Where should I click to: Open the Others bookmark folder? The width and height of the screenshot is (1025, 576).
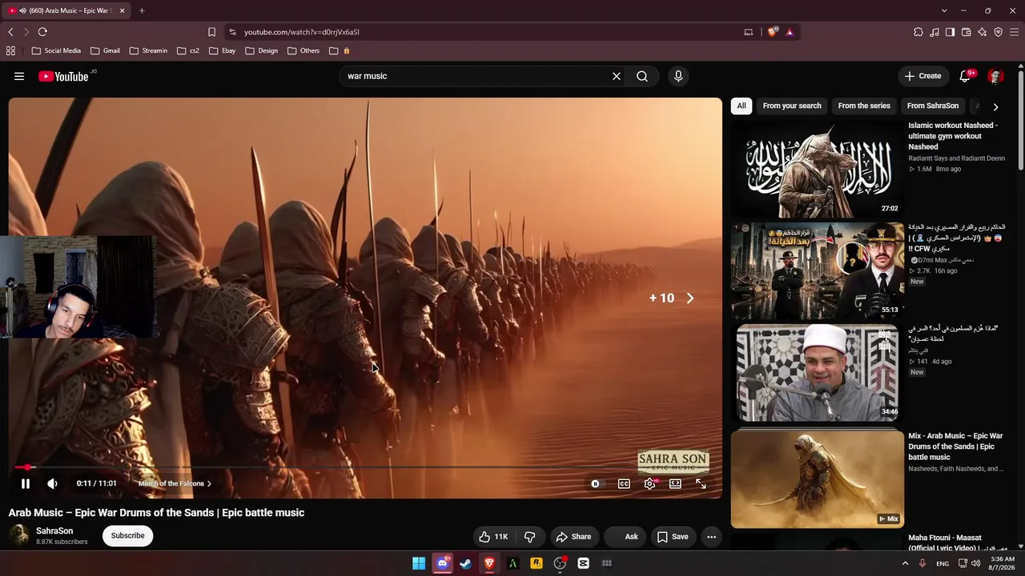tap(303, 50)
